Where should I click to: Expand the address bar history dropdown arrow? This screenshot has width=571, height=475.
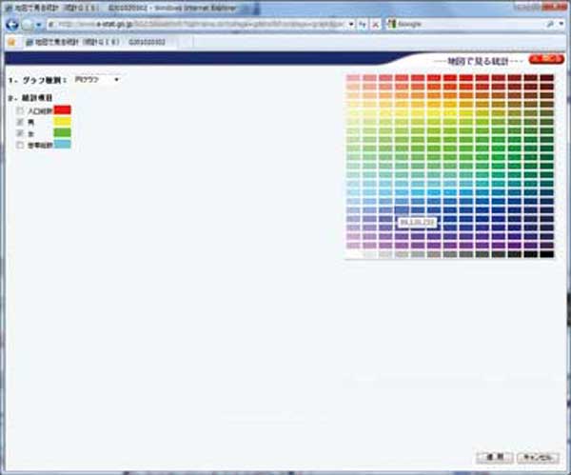tap(351, 21)
